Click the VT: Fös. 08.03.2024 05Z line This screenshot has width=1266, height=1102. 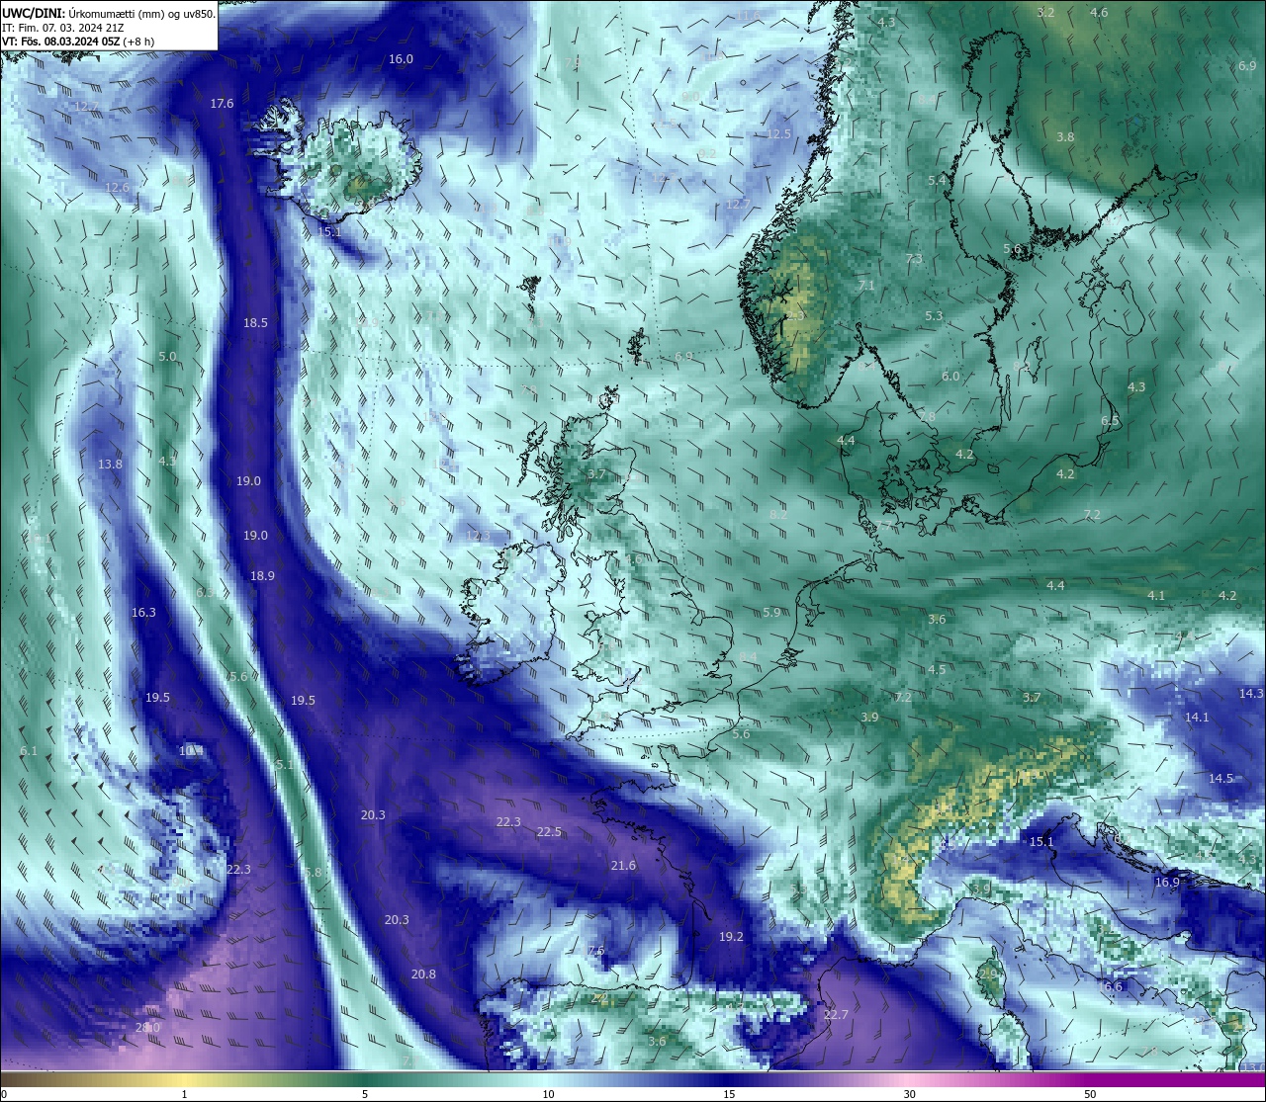[x=78, y=42]
